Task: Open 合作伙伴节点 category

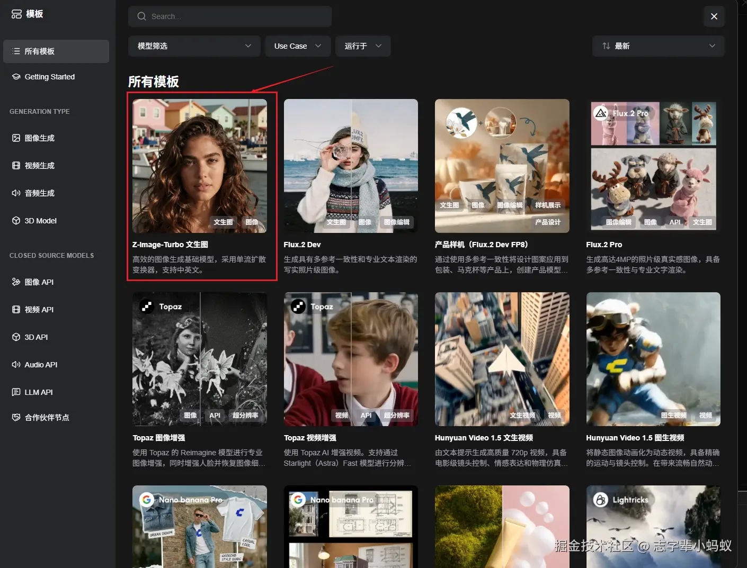Action: tap(56, 418)
